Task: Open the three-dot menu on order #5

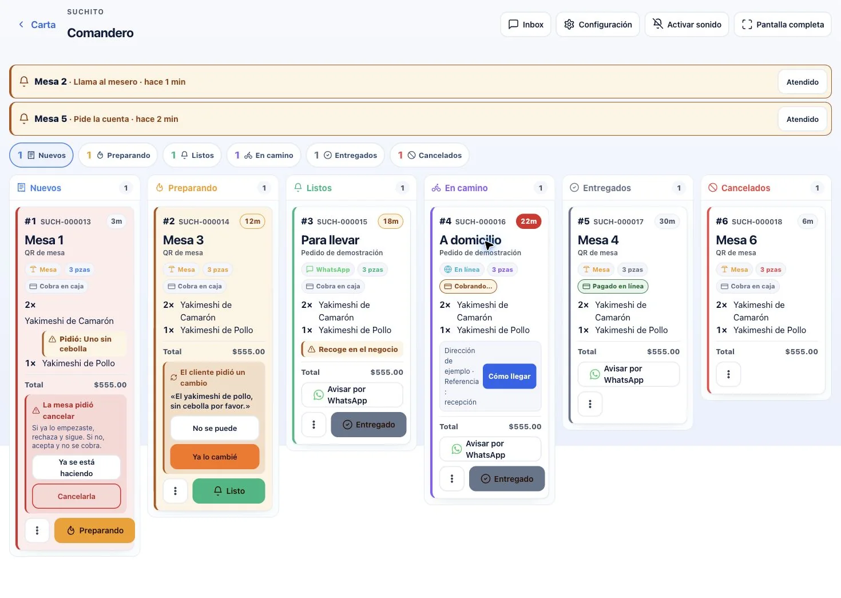Action: click(x=590, y=404)
